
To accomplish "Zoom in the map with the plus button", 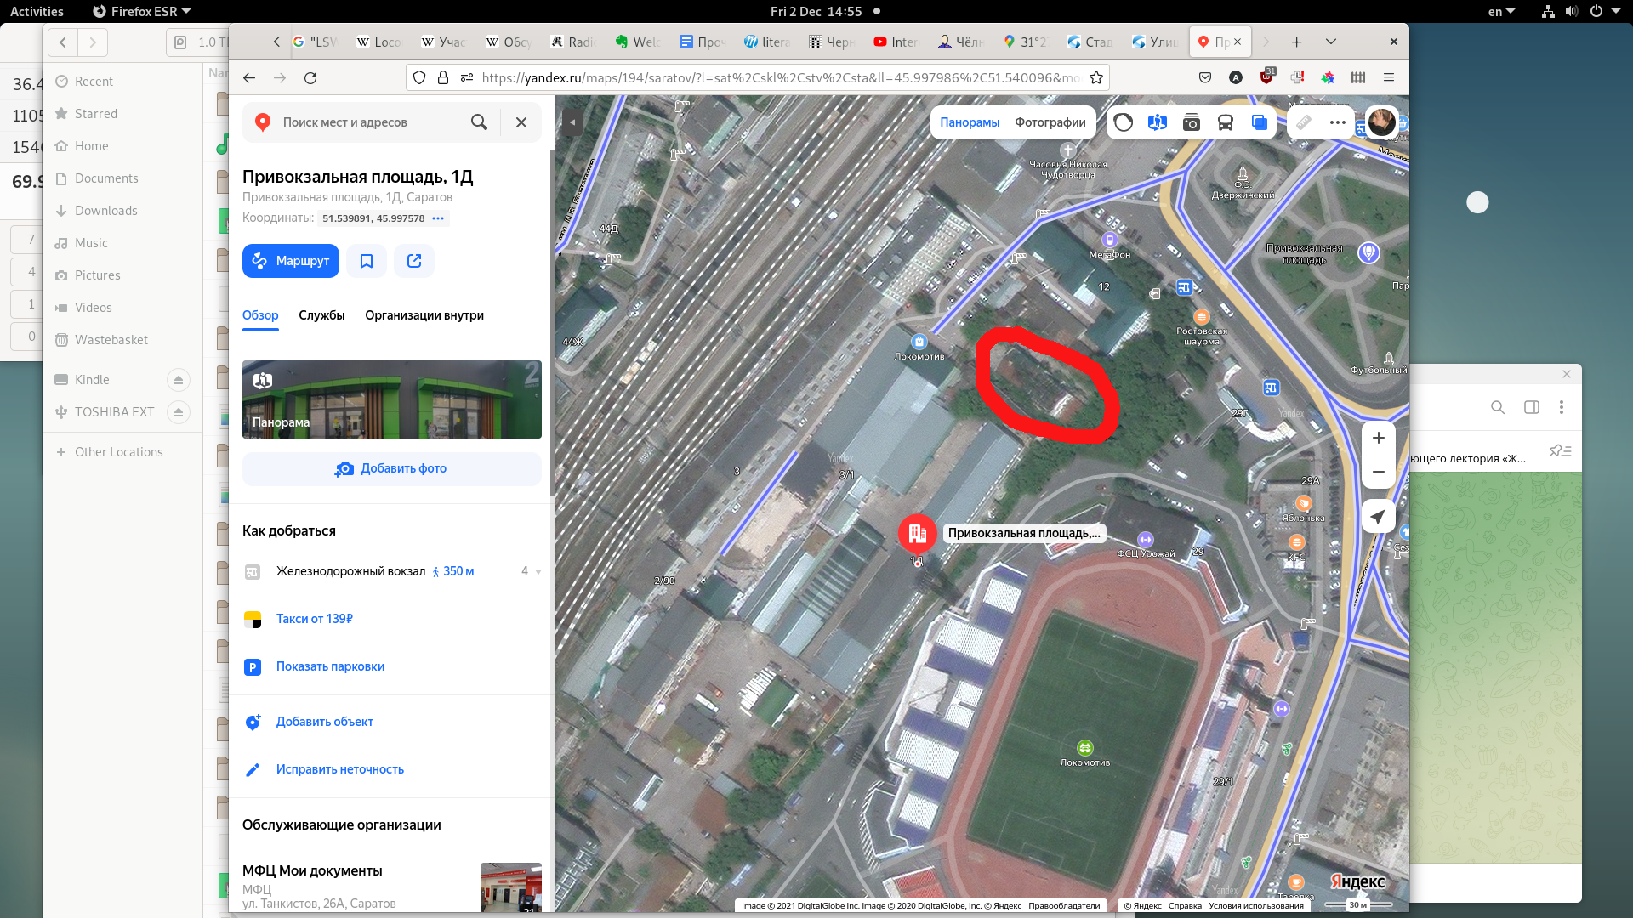I will 1379,438.
